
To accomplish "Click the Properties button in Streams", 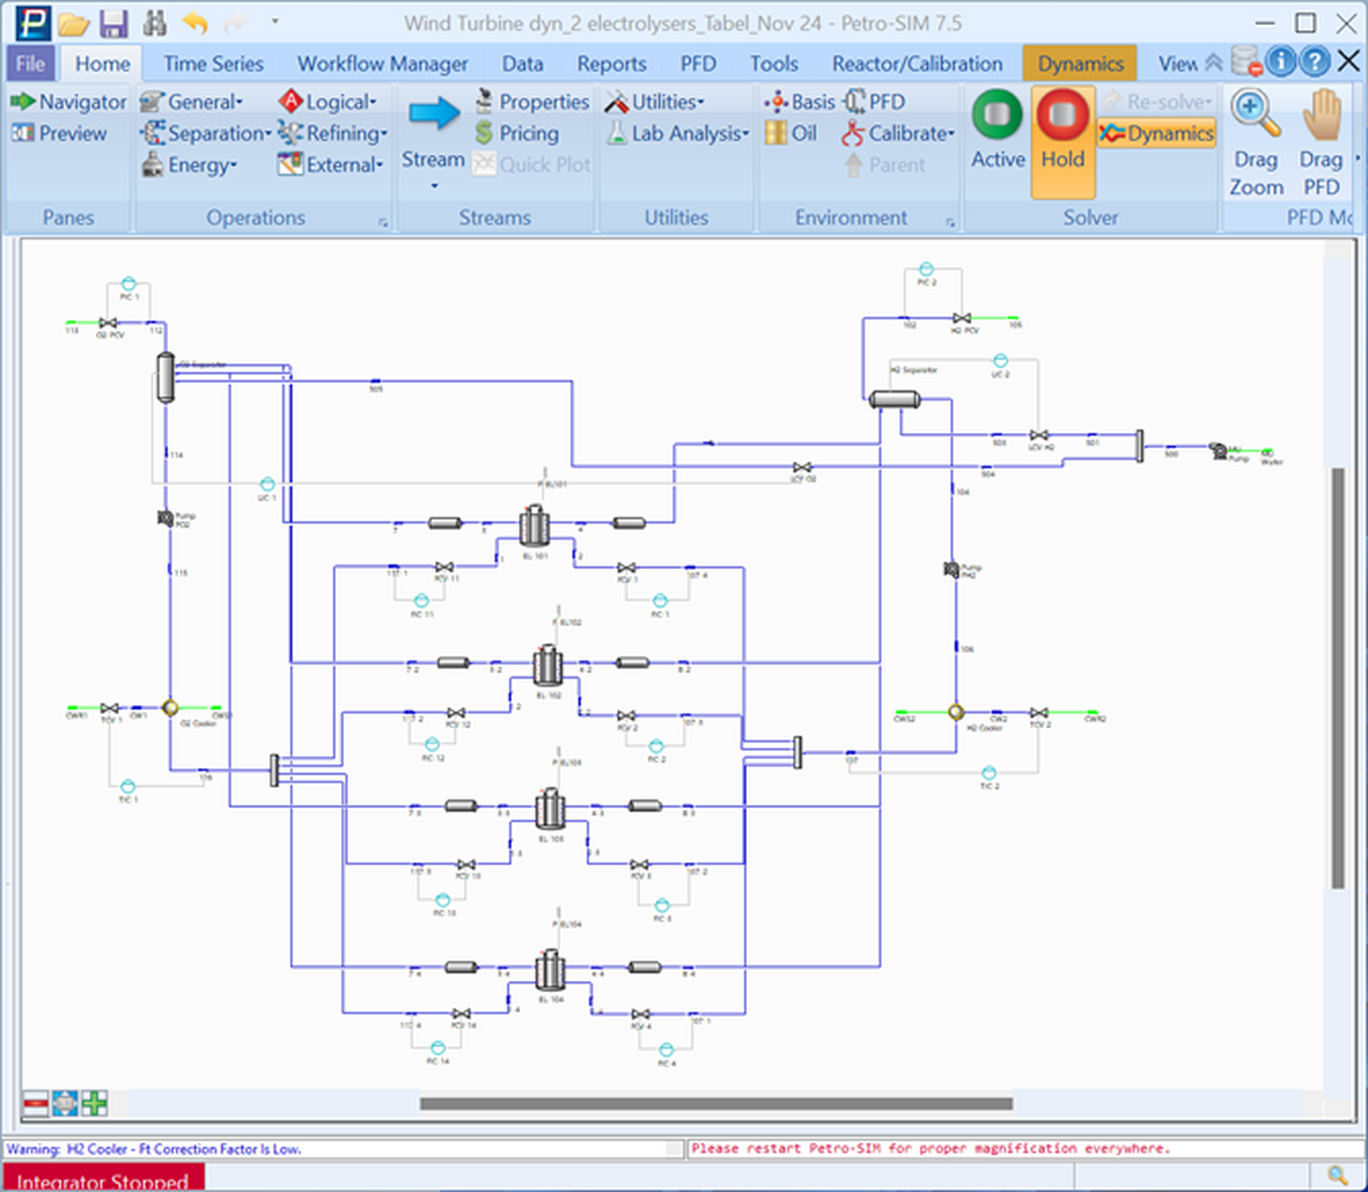I will 532,102.
